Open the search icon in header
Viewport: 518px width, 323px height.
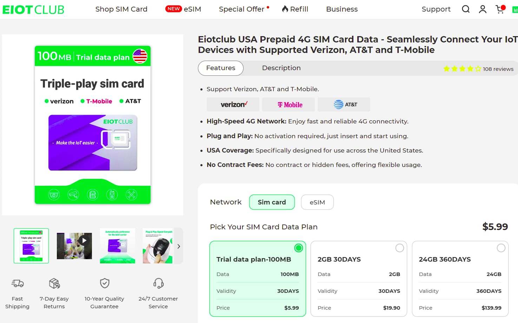click(x=466, y=9)
